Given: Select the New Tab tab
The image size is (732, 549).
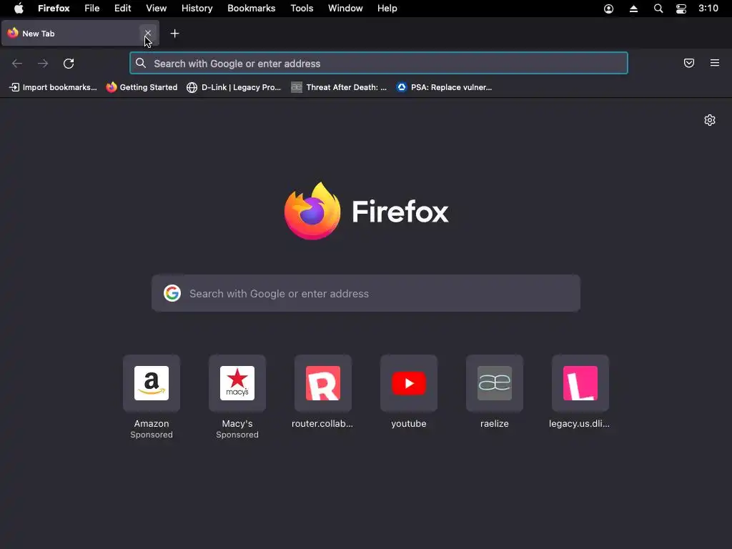Looking at the screenshot, I should pyautogui.click(x=80, y=33).
